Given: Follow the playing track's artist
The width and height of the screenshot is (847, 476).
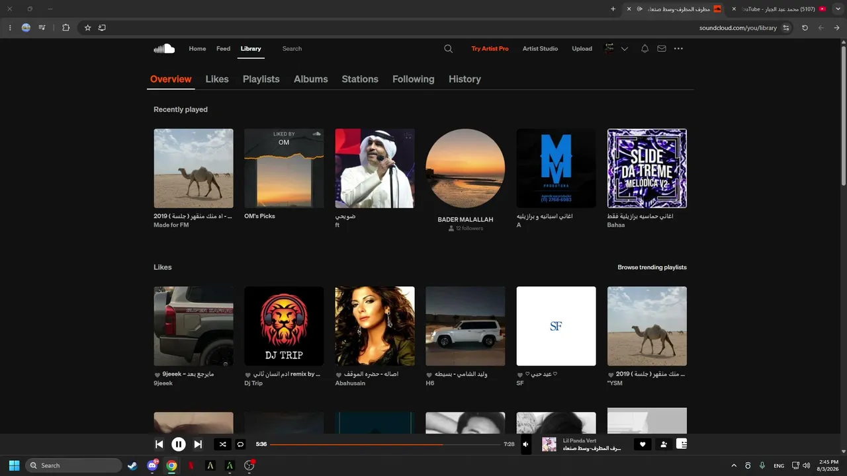Looking at the screenshot, I should pyautogui.click(x=664, y=444).
